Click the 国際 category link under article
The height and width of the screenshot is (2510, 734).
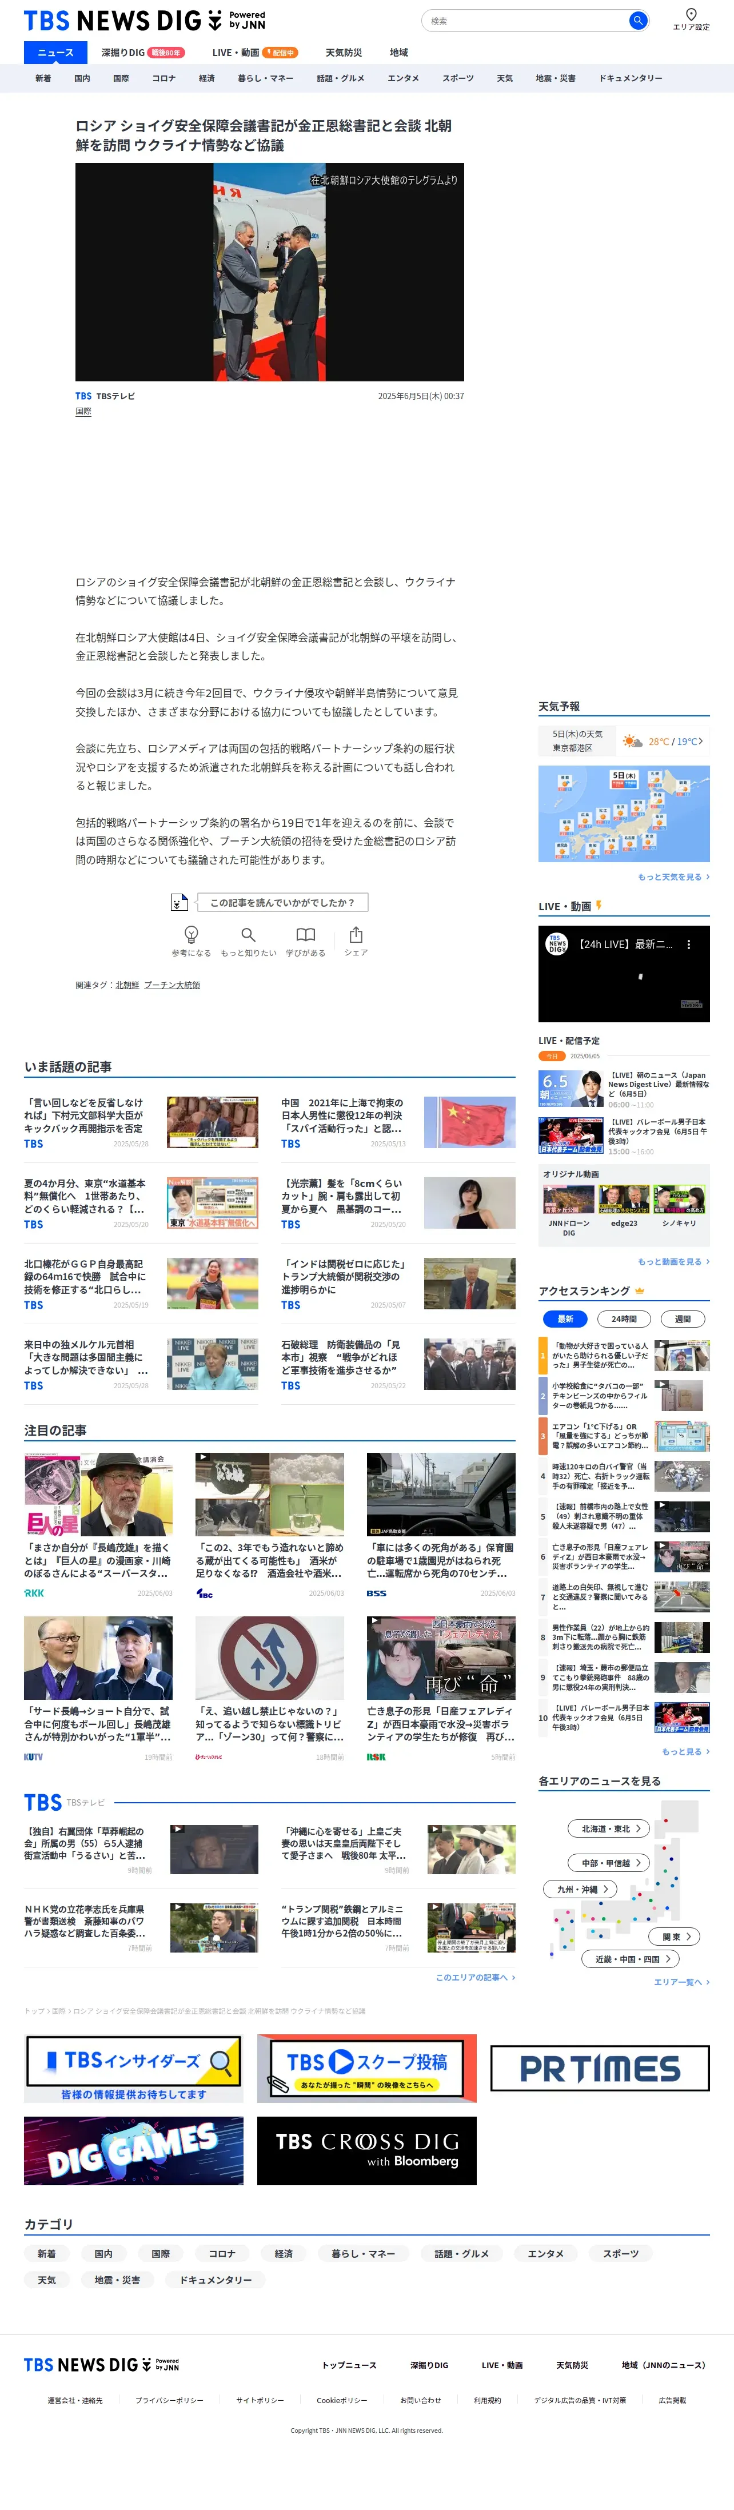click(x=84, y=412)
